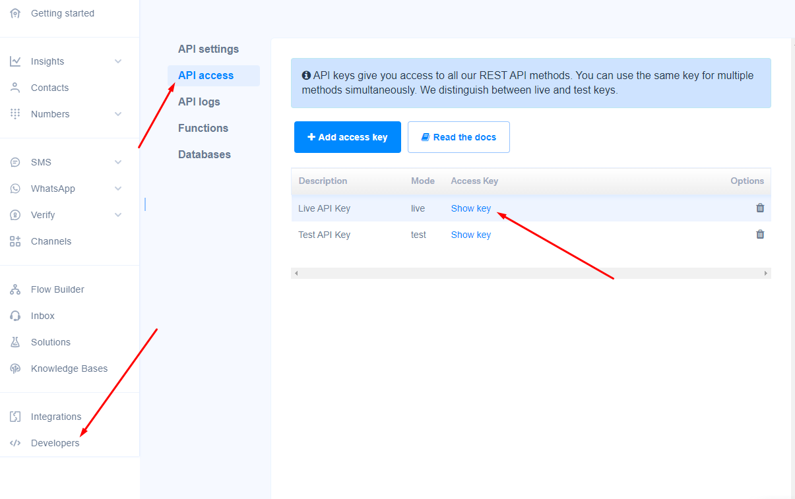795x499 pixels.
Task: Click the Insights chart icon
Action: (x=15, y=61)
